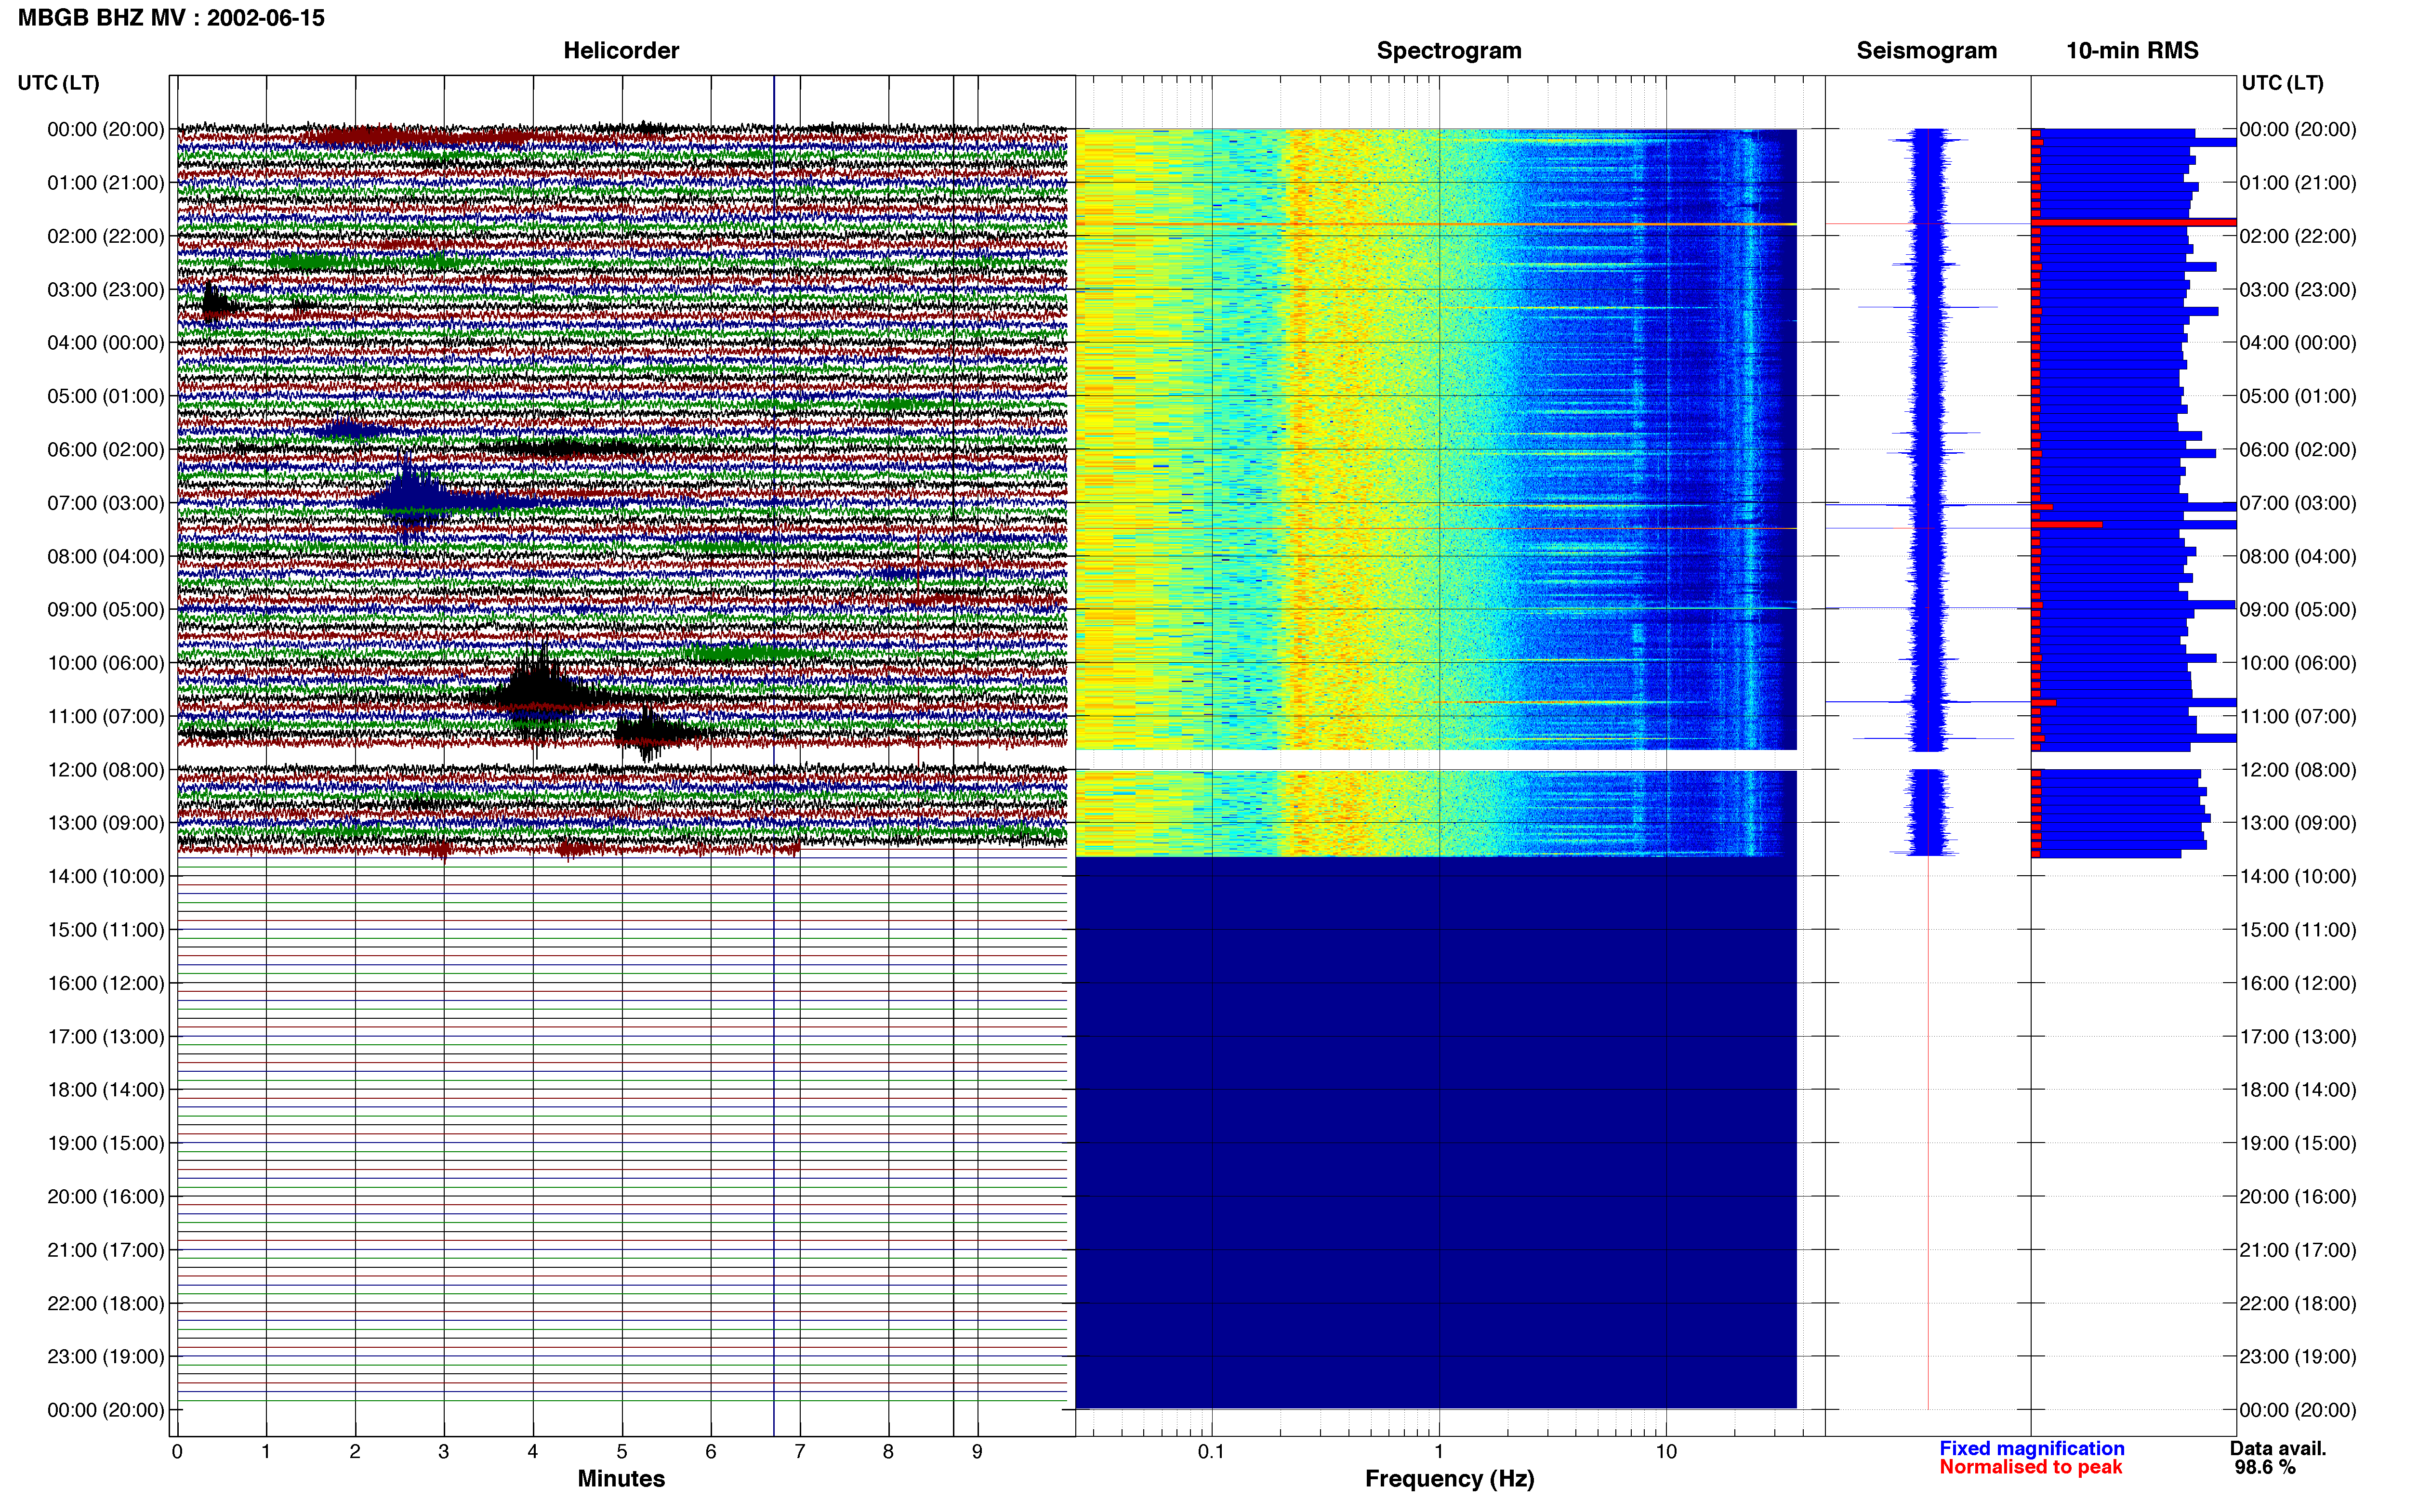Click the 'Data avail.' label
The image size is (2418, 1512).
2278,1448
